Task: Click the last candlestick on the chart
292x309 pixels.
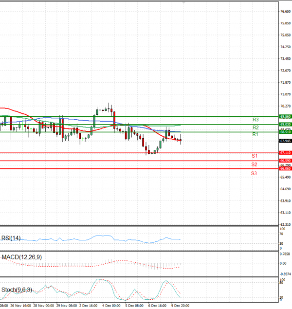Action: tap(180, 140)
